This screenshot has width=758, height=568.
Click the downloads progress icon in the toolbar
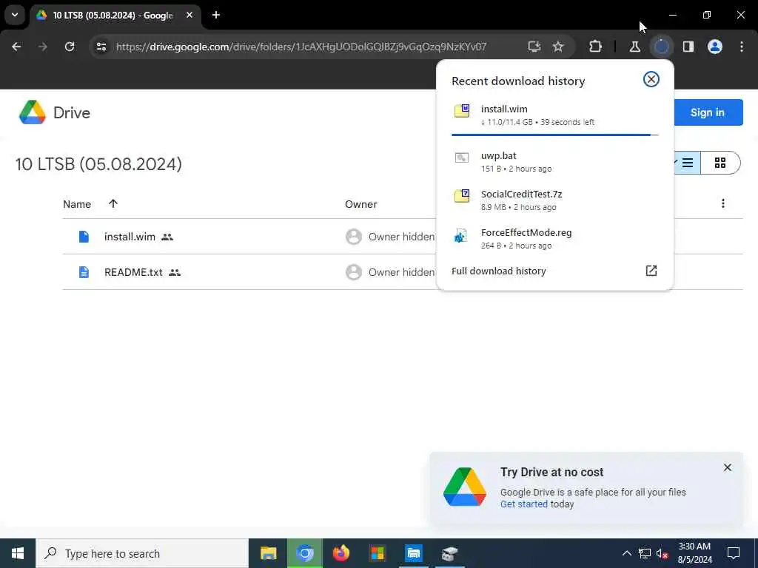point(661,47)
